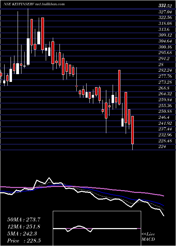Click the 318.08 price axis label
This screenshot has height=246, width=176.
165,23
